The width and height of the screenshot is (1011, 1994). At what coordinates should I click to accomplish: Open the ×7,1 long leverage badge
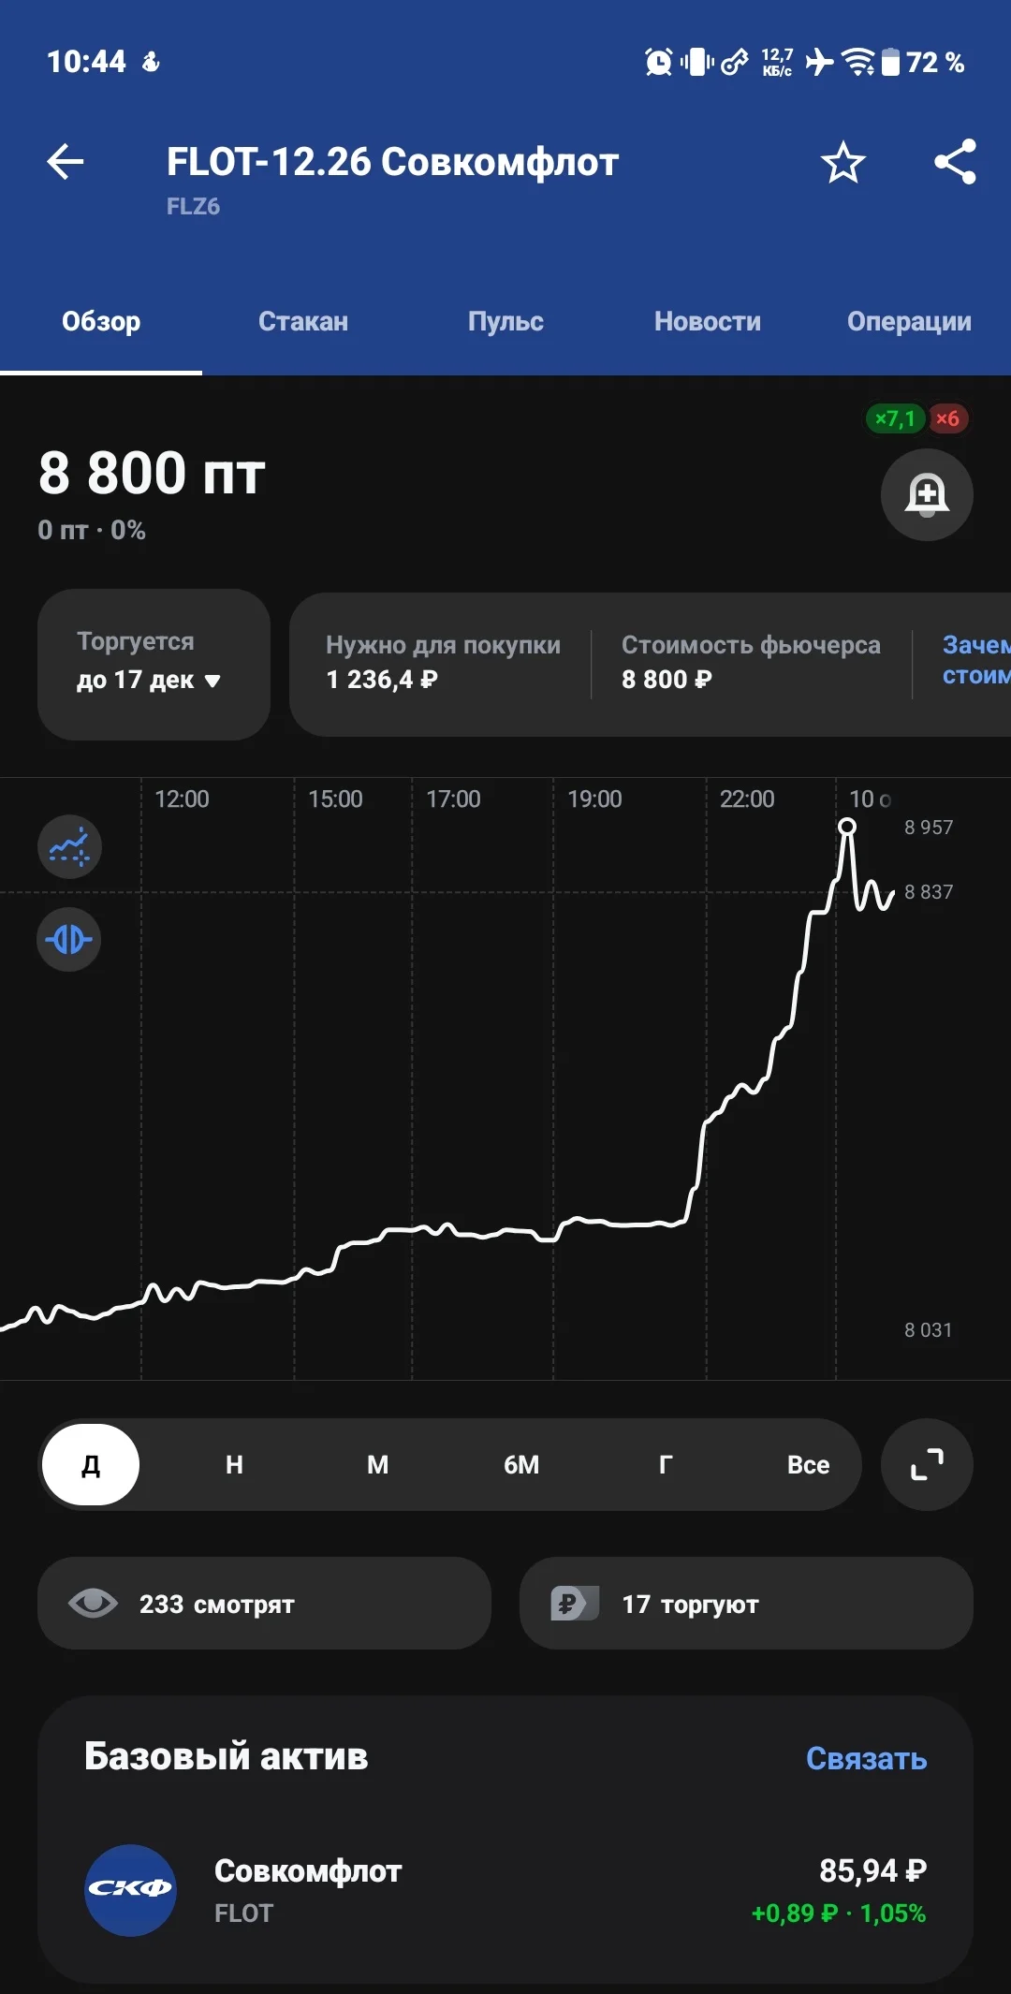click(x=895, y=418)
